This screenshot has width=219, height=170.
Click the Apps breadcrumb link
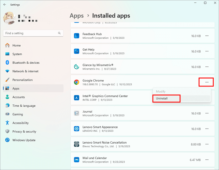77,16
